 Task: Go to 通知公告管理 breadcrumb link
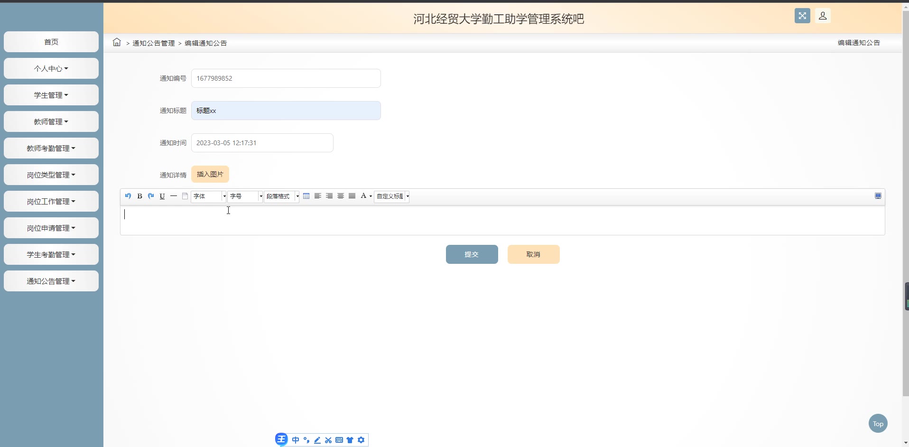[154, 43]
